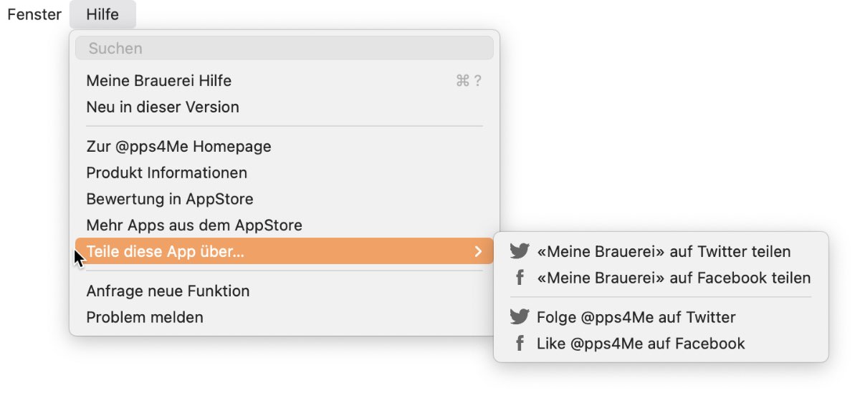Select Teile diese App über… entry
This screenshot has width=860, height=408.
coord(285,251)
